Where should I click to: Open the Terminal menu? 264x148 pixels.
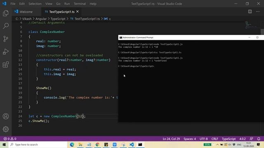pos(80,4)
